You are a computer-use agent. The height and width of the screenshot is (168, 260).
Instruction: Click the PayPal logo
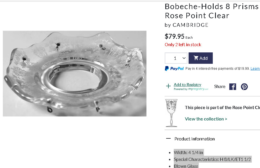pyautogui.click(x=174, y=68)
